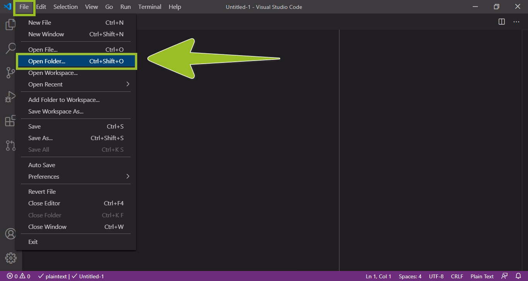Expand the Open Recent submenu
Viewport: 528px width, 281px height.
click(76, 84)
